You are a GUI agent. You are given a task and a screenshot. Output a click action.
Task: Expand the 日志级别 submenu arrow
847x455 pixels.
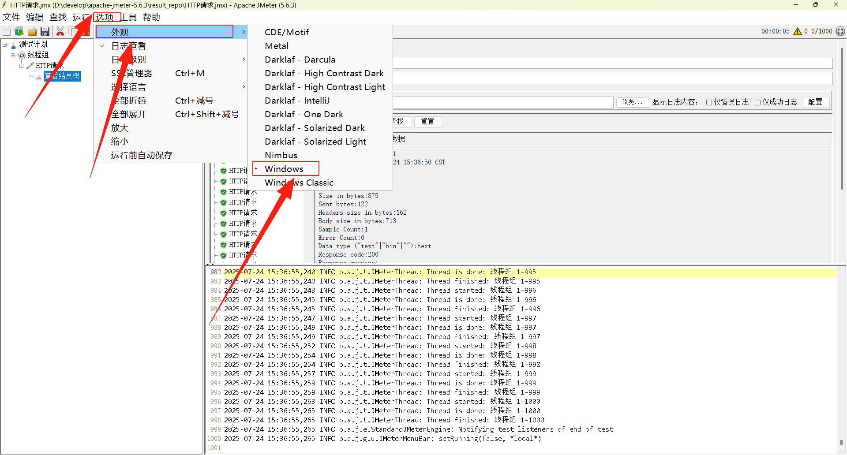click(244, 60)
